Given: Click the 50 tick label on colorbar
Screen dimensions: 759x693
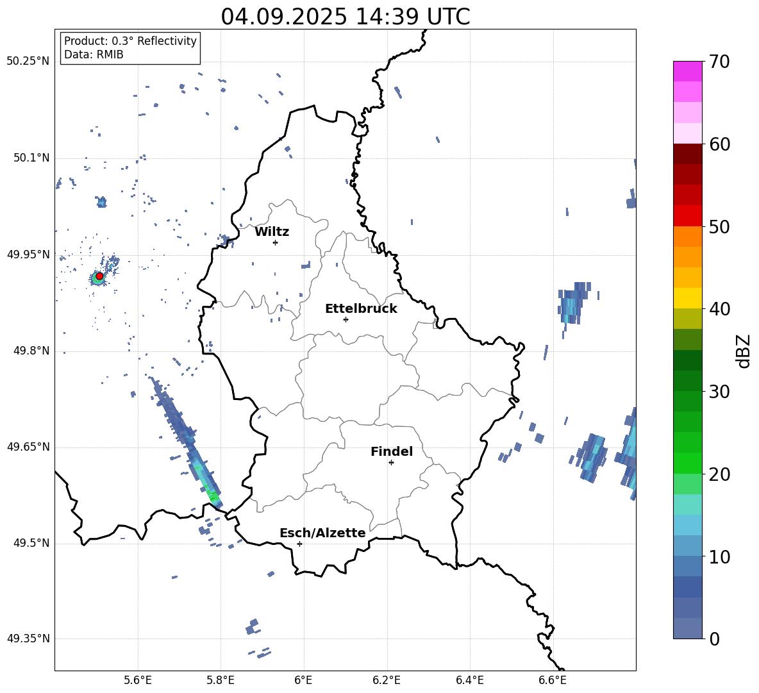Looking at the screenshot, I should 719,227.
